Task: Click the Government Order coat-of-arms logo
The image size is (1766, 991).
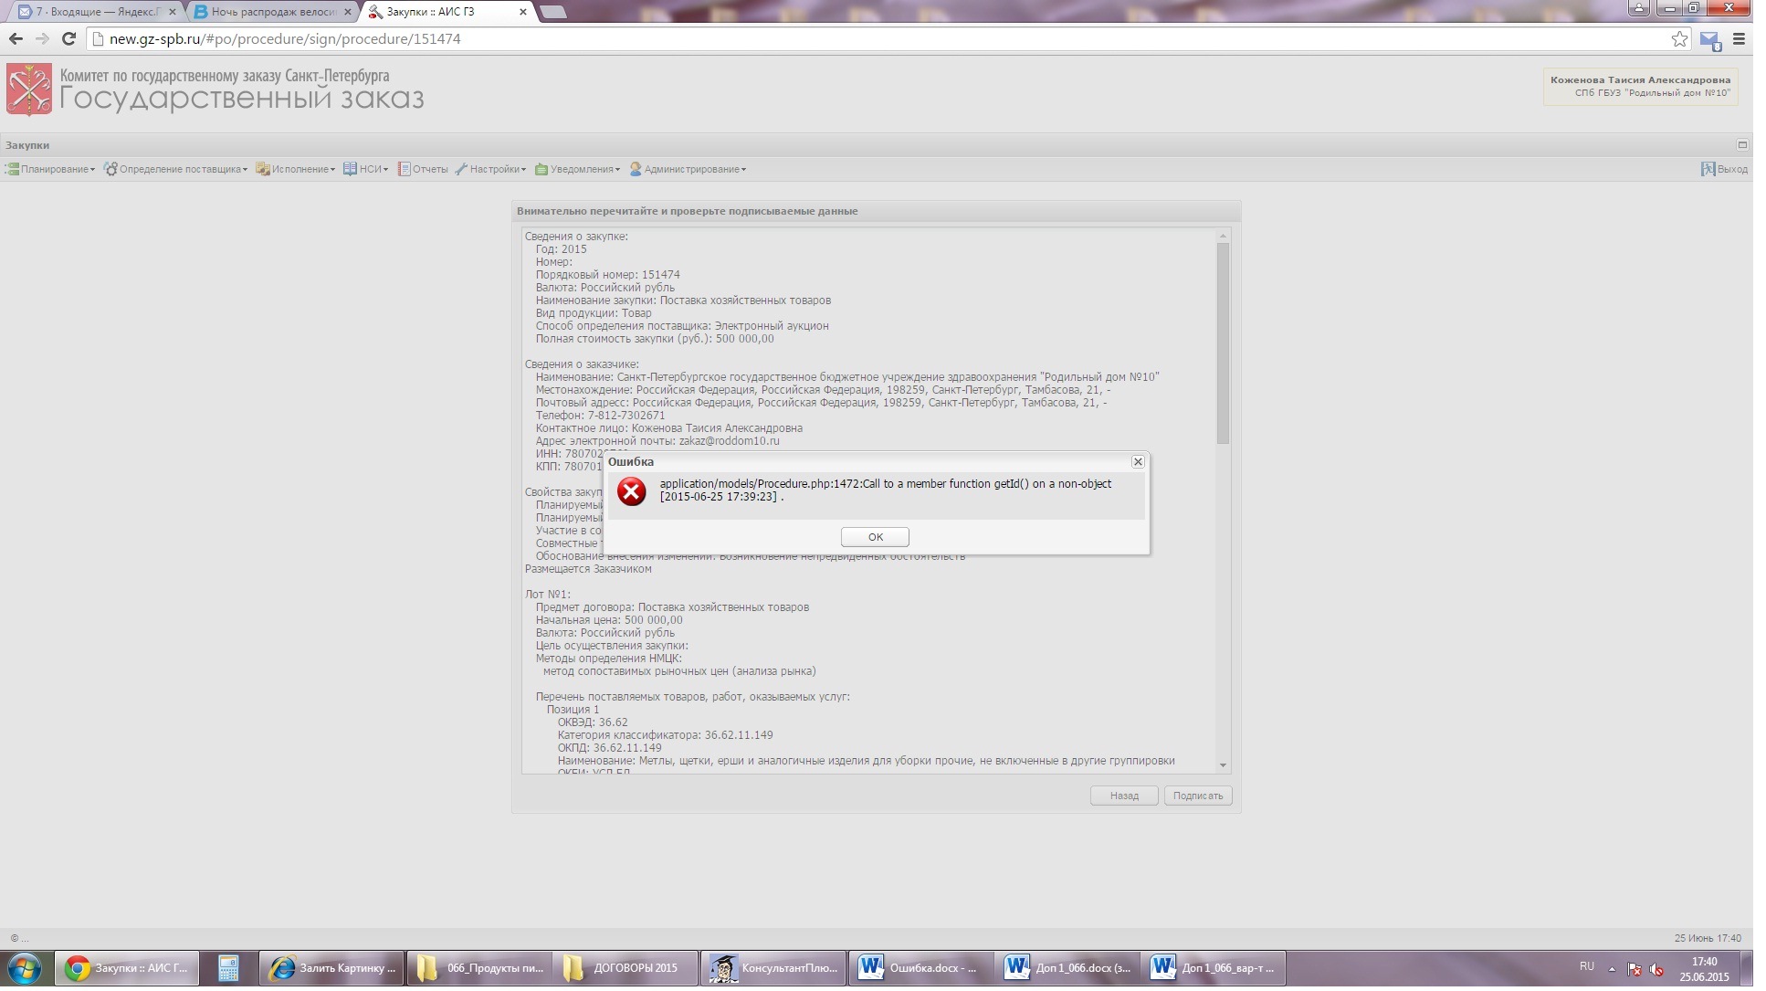Action: coord(29,90)
